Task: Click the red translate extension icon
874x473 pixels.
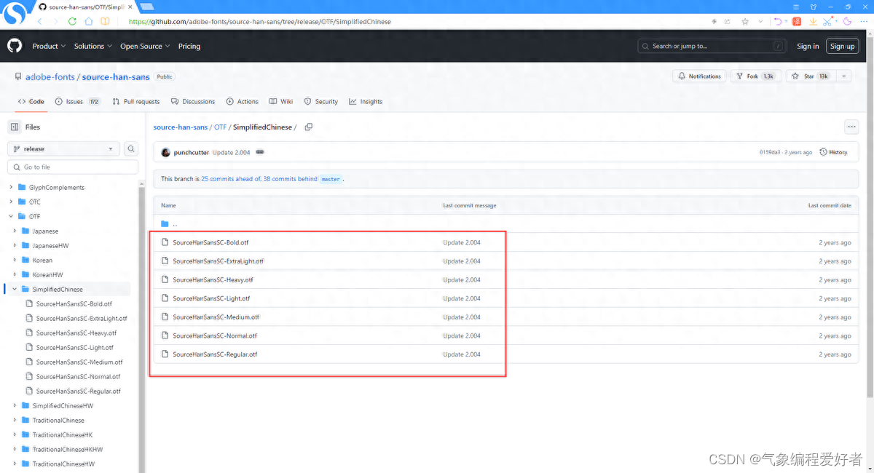Action: 797,22
